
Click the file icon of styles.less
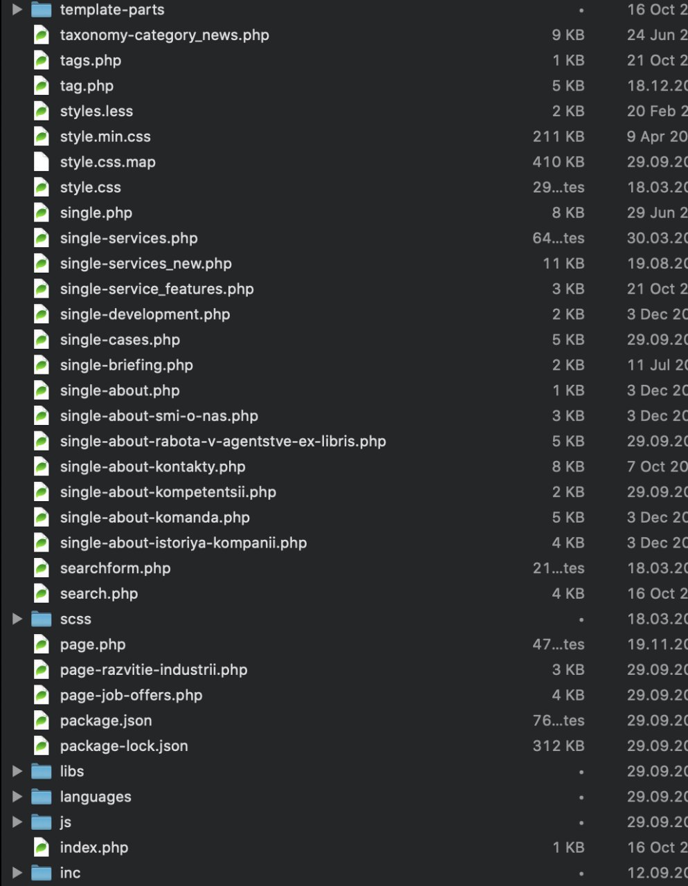(x=42, y=111)
